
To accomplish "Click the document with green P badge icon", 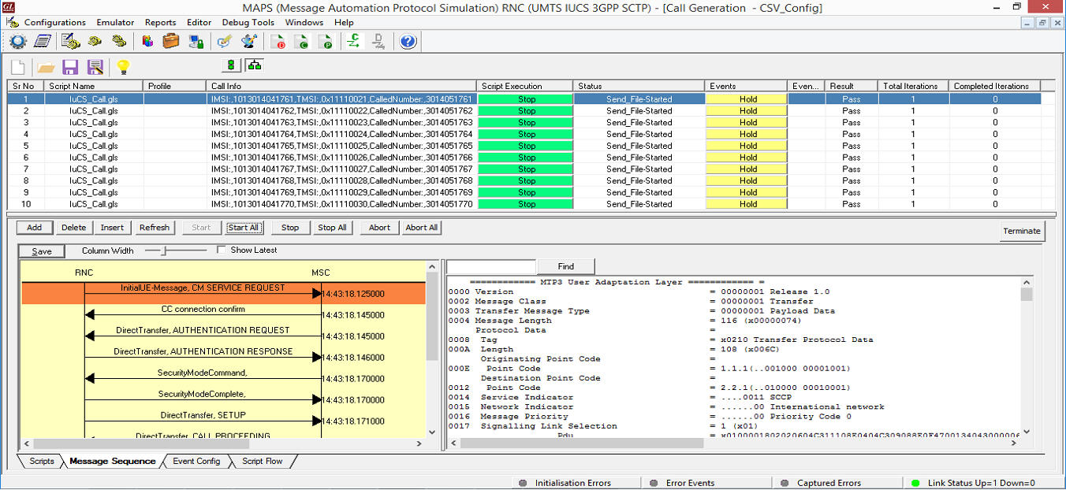I will tap(325, 41).
